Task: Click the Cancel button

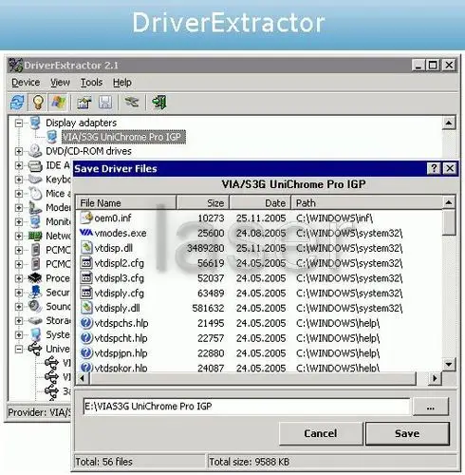Action: [x=321, y=433]
